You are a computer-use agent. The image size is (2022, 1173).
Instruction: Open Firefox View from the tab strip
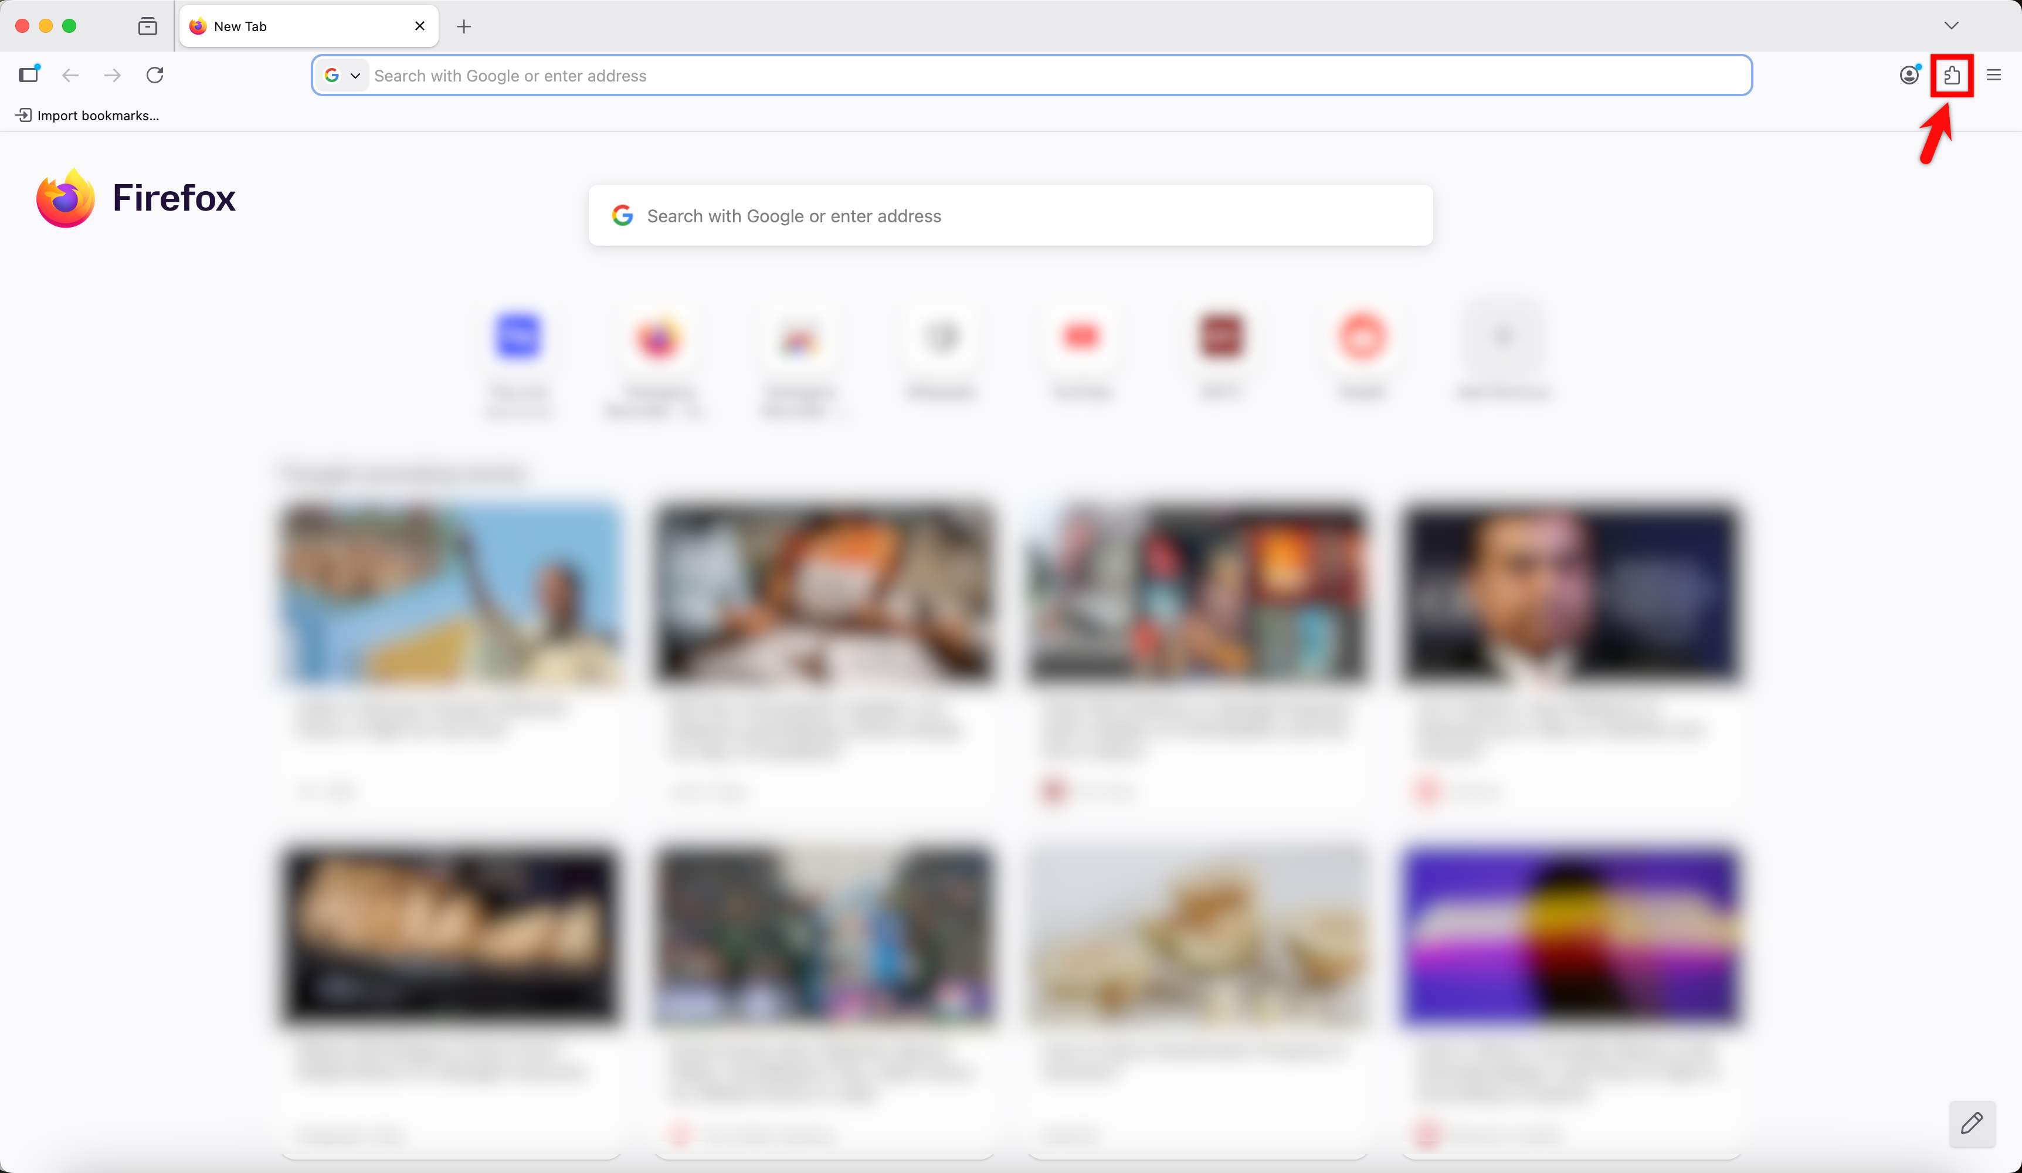pyautogui.click(x=148, y=26)
